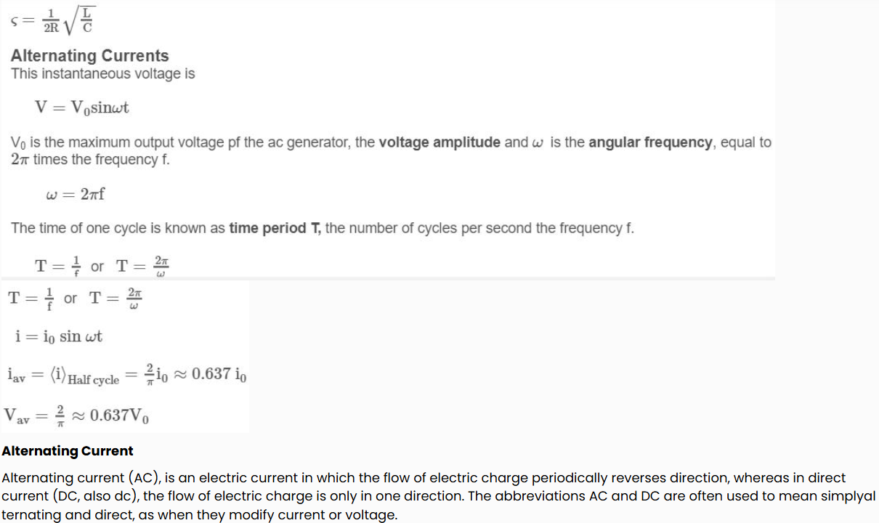879x523 pixels.
Task: Click the i = i₀ sin ωt equation
Action: click(59, 336)
